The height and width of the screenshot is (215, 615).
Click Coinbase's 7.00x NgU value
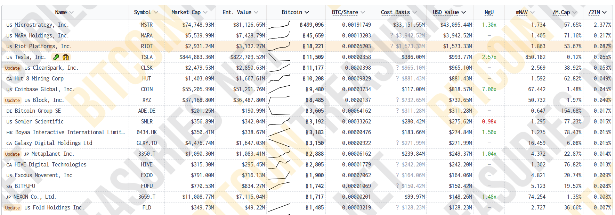(489, 89)
